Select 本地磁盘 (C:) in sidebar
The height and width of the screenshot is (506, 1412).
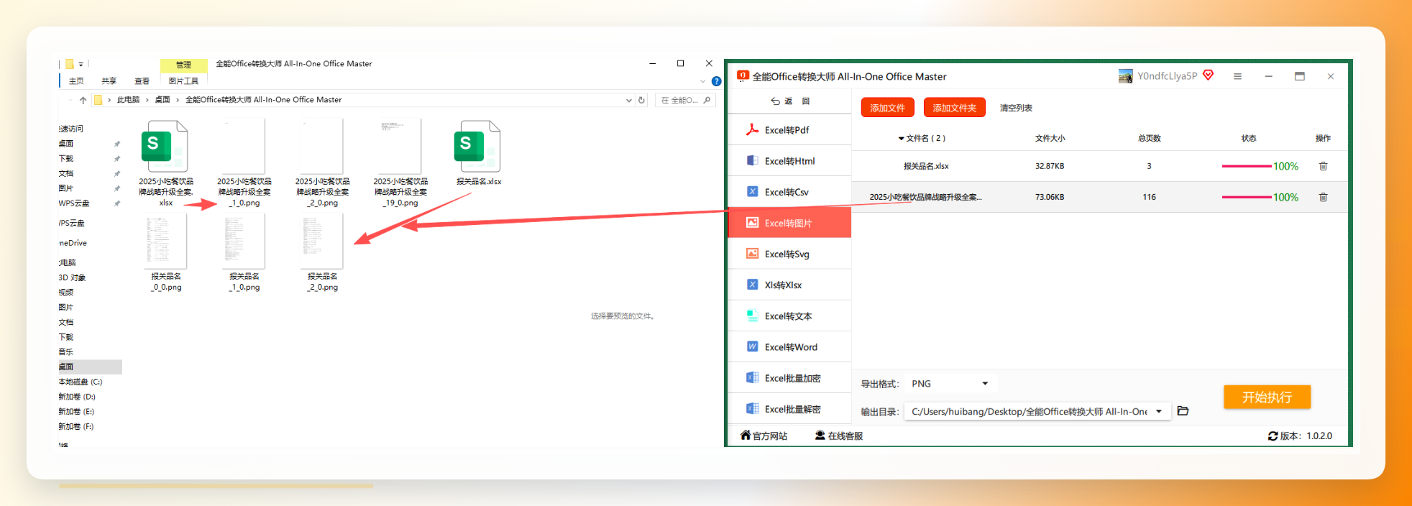81,382
